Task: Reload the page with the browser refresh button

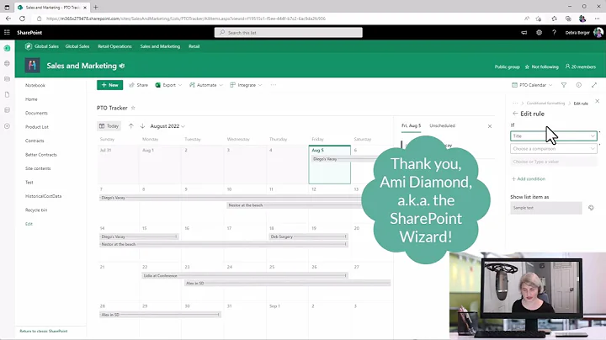Action: pyautogui.click(x=22, y=19)
